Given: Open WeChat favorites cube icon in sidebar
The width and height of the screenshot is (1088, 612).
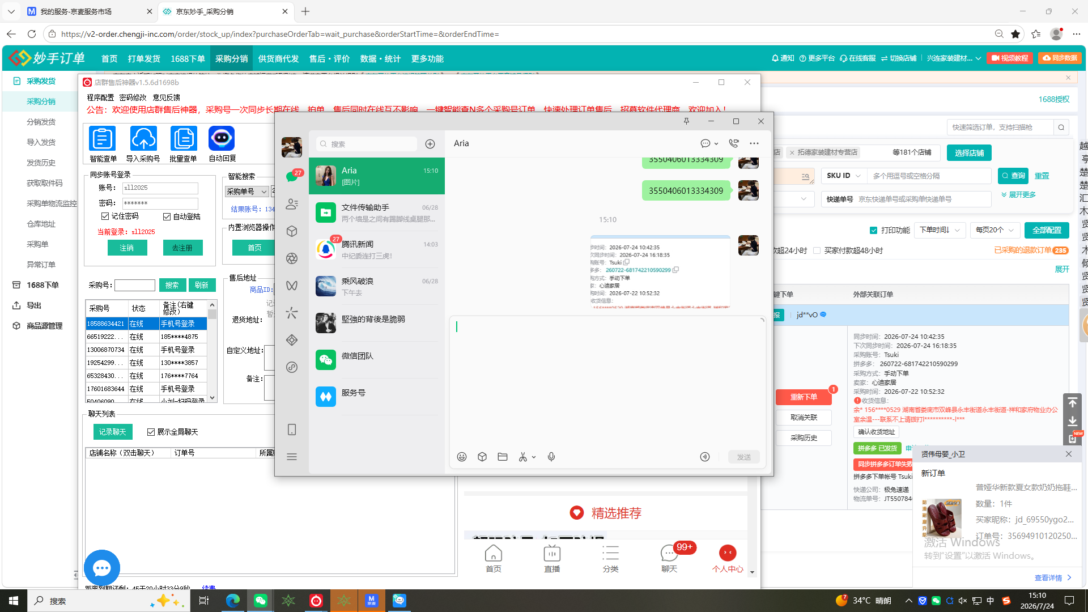Looking at the screenshot, I should pyautogui.click(x=292, y=231).
